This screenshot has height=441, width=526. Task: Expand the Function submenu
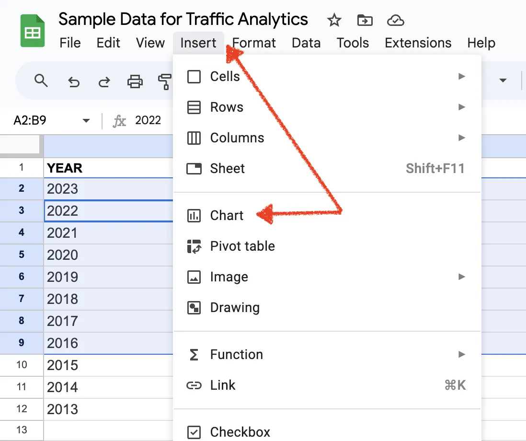point(327,354)
